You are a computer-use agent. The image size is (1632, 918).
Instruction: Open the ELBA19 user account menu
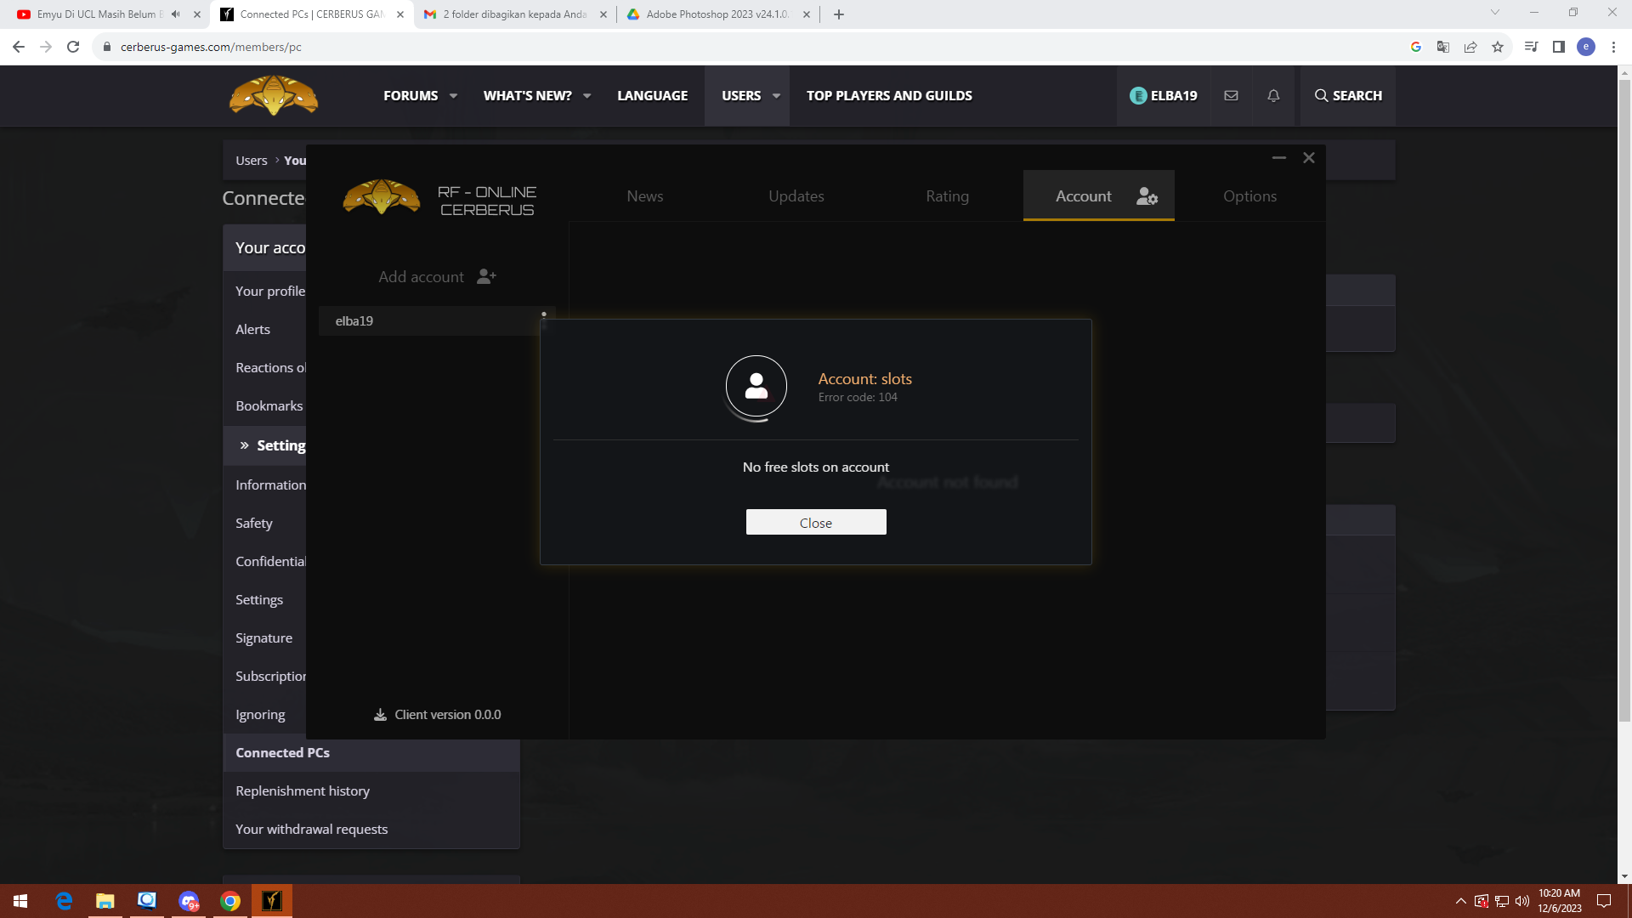click(1164, 96)
